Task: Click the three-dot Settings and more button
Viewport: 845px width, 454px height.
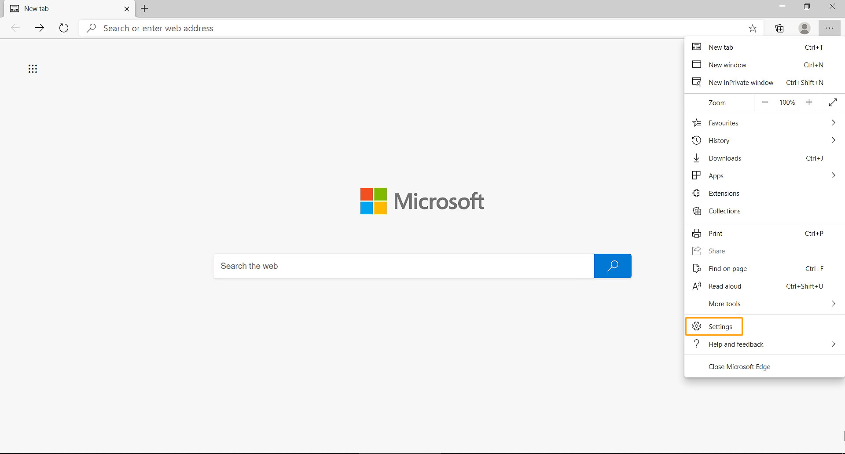Action: point(829,29)
